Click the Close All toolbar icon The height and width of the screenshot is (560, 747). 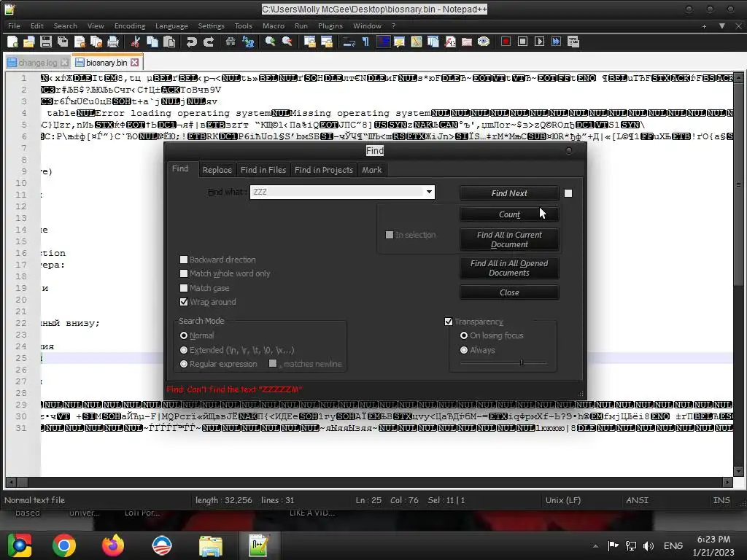coord(96,42)
